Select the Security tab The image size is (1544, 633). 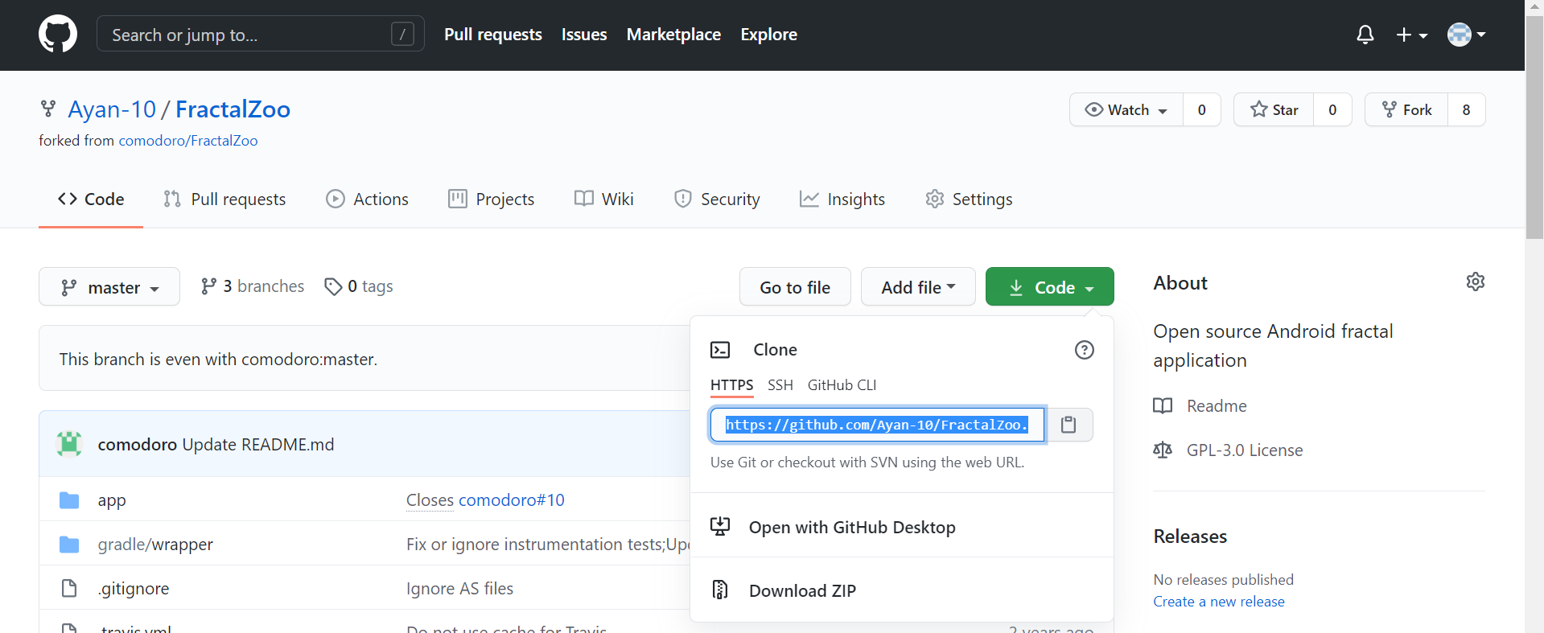(x=717, y=199)
